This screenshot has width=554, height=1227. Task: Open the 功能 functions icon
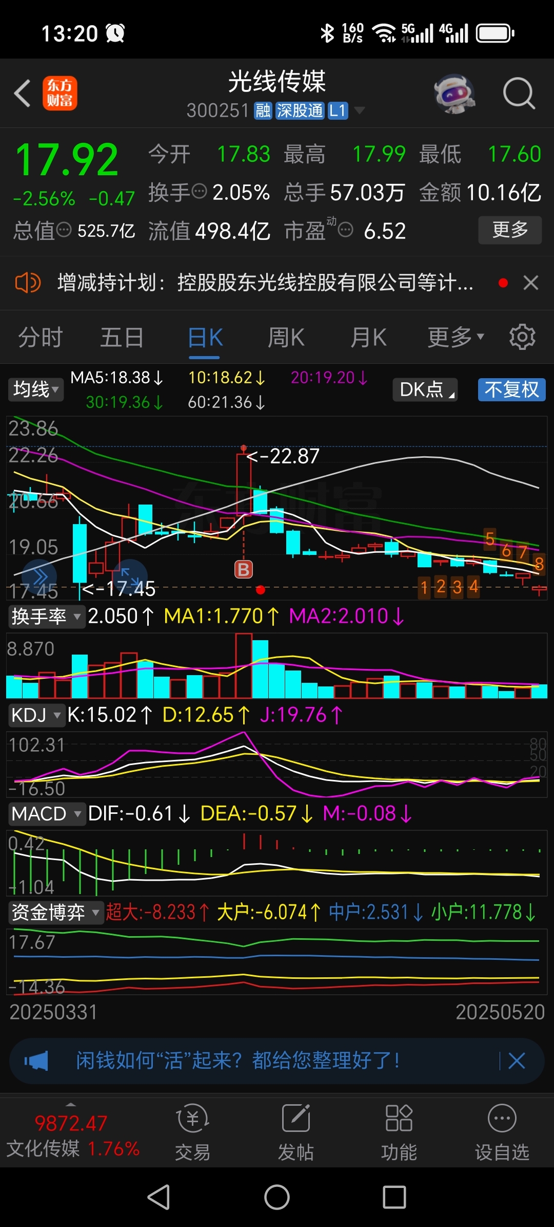point(399,1132)
